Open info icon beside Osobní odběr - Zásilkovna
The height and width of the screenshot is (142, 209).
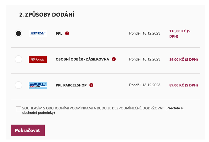114,59
